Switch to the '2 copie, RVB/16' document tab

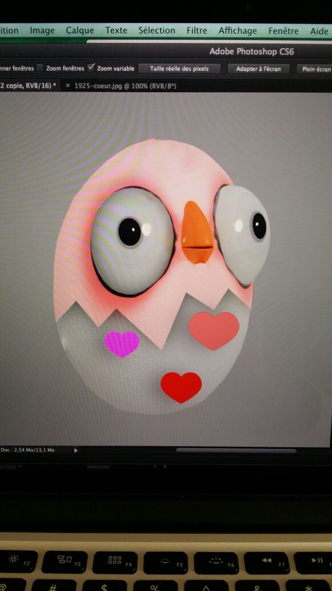point(29,85)
